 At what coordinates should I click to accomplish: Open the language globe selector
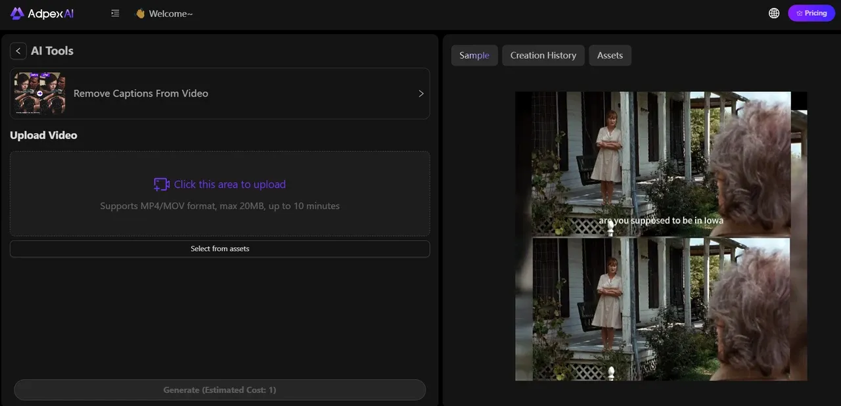click(773, 12)
